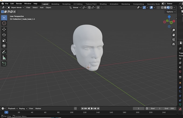The width and height of the screenshot is (183, 118).
Task: Open the Options dropdown
Action: click(x=171, y=12)
